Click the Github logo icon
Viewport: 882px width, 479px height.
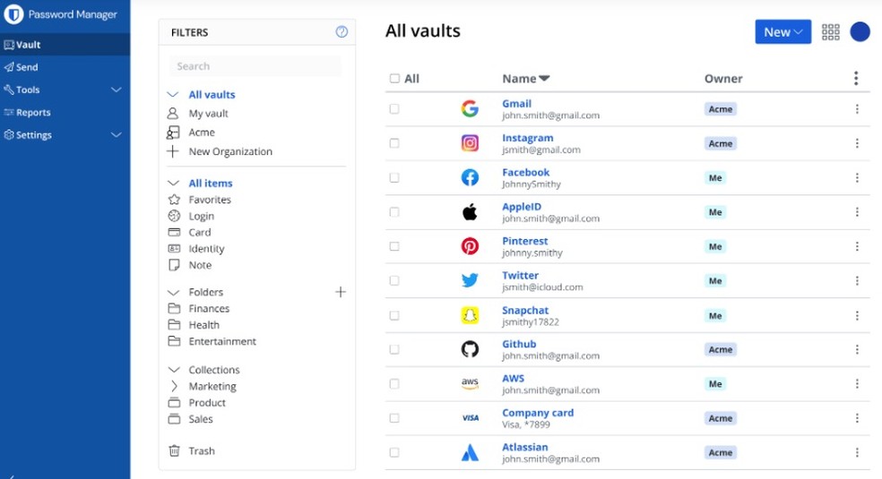click(470, 349)
